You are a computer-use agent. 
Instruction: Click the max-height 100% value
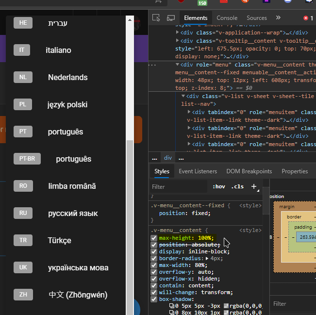click(x=204, y=238)
